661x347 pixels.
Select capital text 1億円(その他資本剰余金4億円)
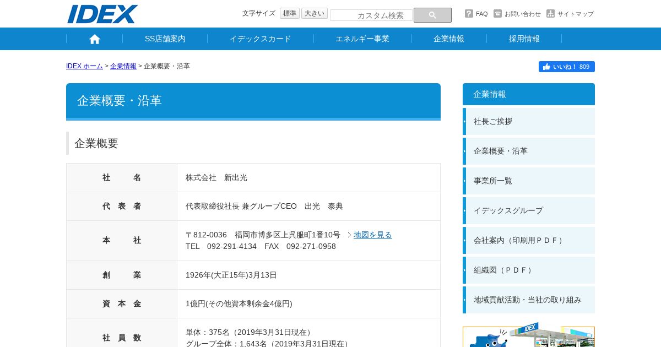pyautogui.click(x=239, y=304)
